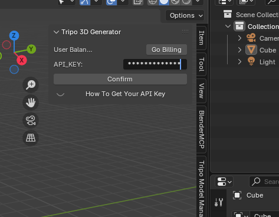279x217 pixels.
Task: Open the outliner display mode dropdown
Action: point(224,2)
